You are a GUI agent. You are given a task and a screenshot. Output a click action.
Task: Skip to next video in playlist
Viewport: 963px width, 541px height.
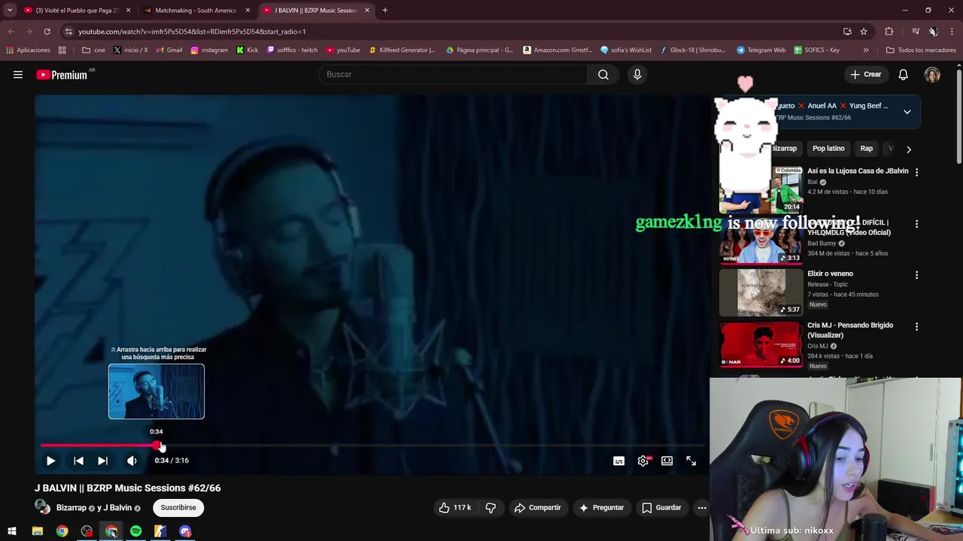(x=102, y=461)
